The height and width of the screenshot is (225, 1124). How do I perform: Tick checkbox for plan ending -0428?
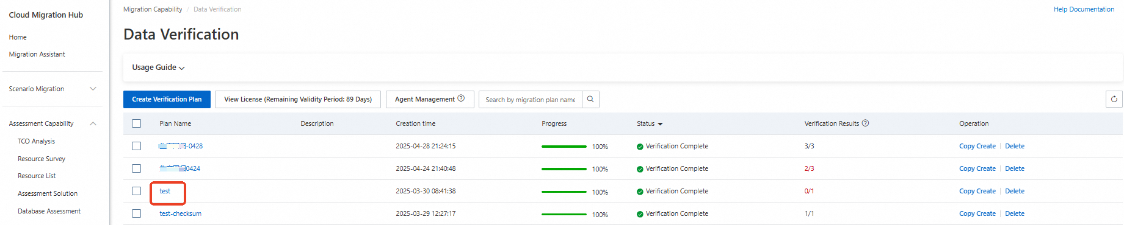pos(136,146)
